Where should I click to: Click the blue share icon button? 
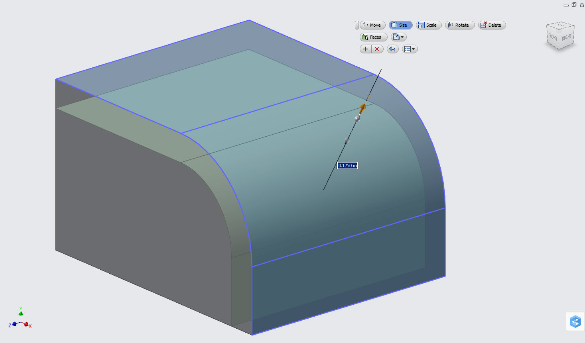pyautogui.click(x=575, y=321)
